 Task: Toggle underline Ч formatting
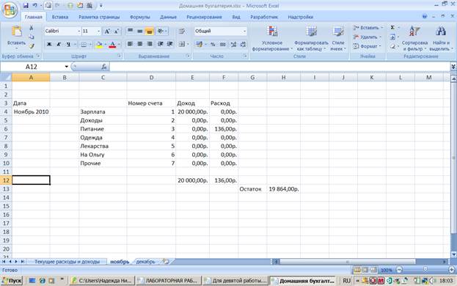pos(68,44)
